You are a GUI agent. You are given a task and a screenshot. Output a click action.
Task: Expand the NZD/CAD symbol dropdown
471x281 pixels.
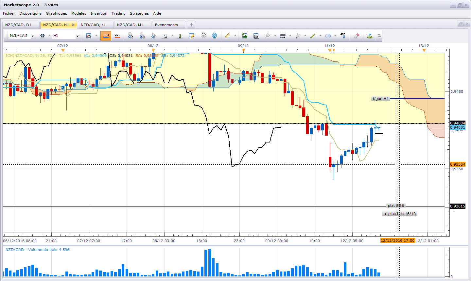(x=33, y=36)
